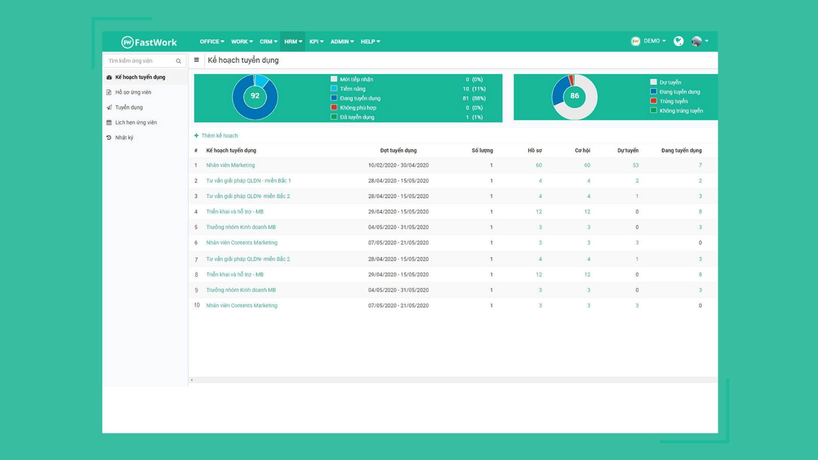The width and height of the screenshot is (818, 460).
Task: Click the Hồ sơ ứng viên document icon
Action: (109, 93)
